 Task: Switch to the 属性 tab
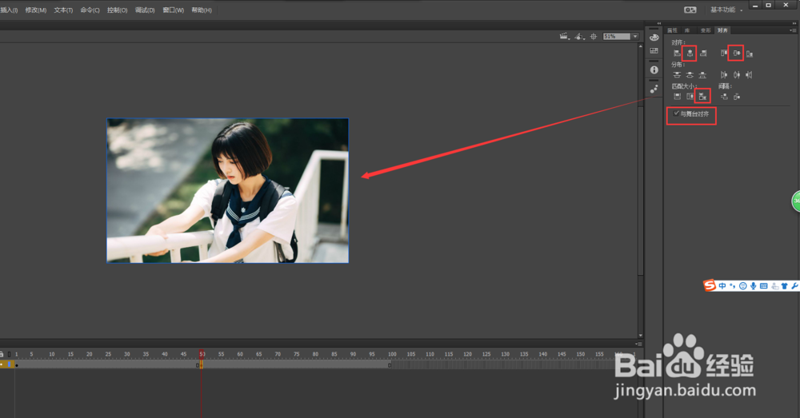tap(673, 30)
